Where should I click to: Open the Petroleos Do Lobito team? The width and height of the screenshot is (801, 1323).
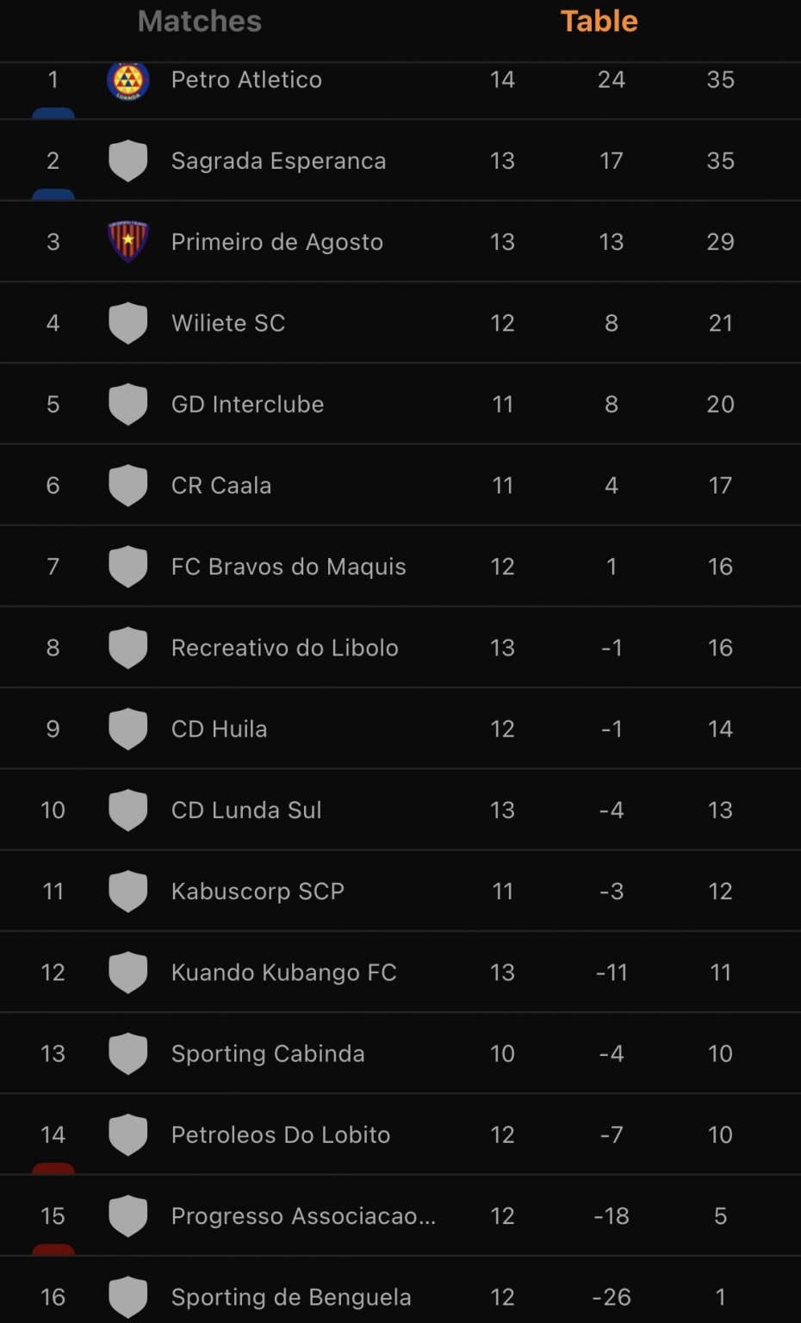pos(281,1134)
